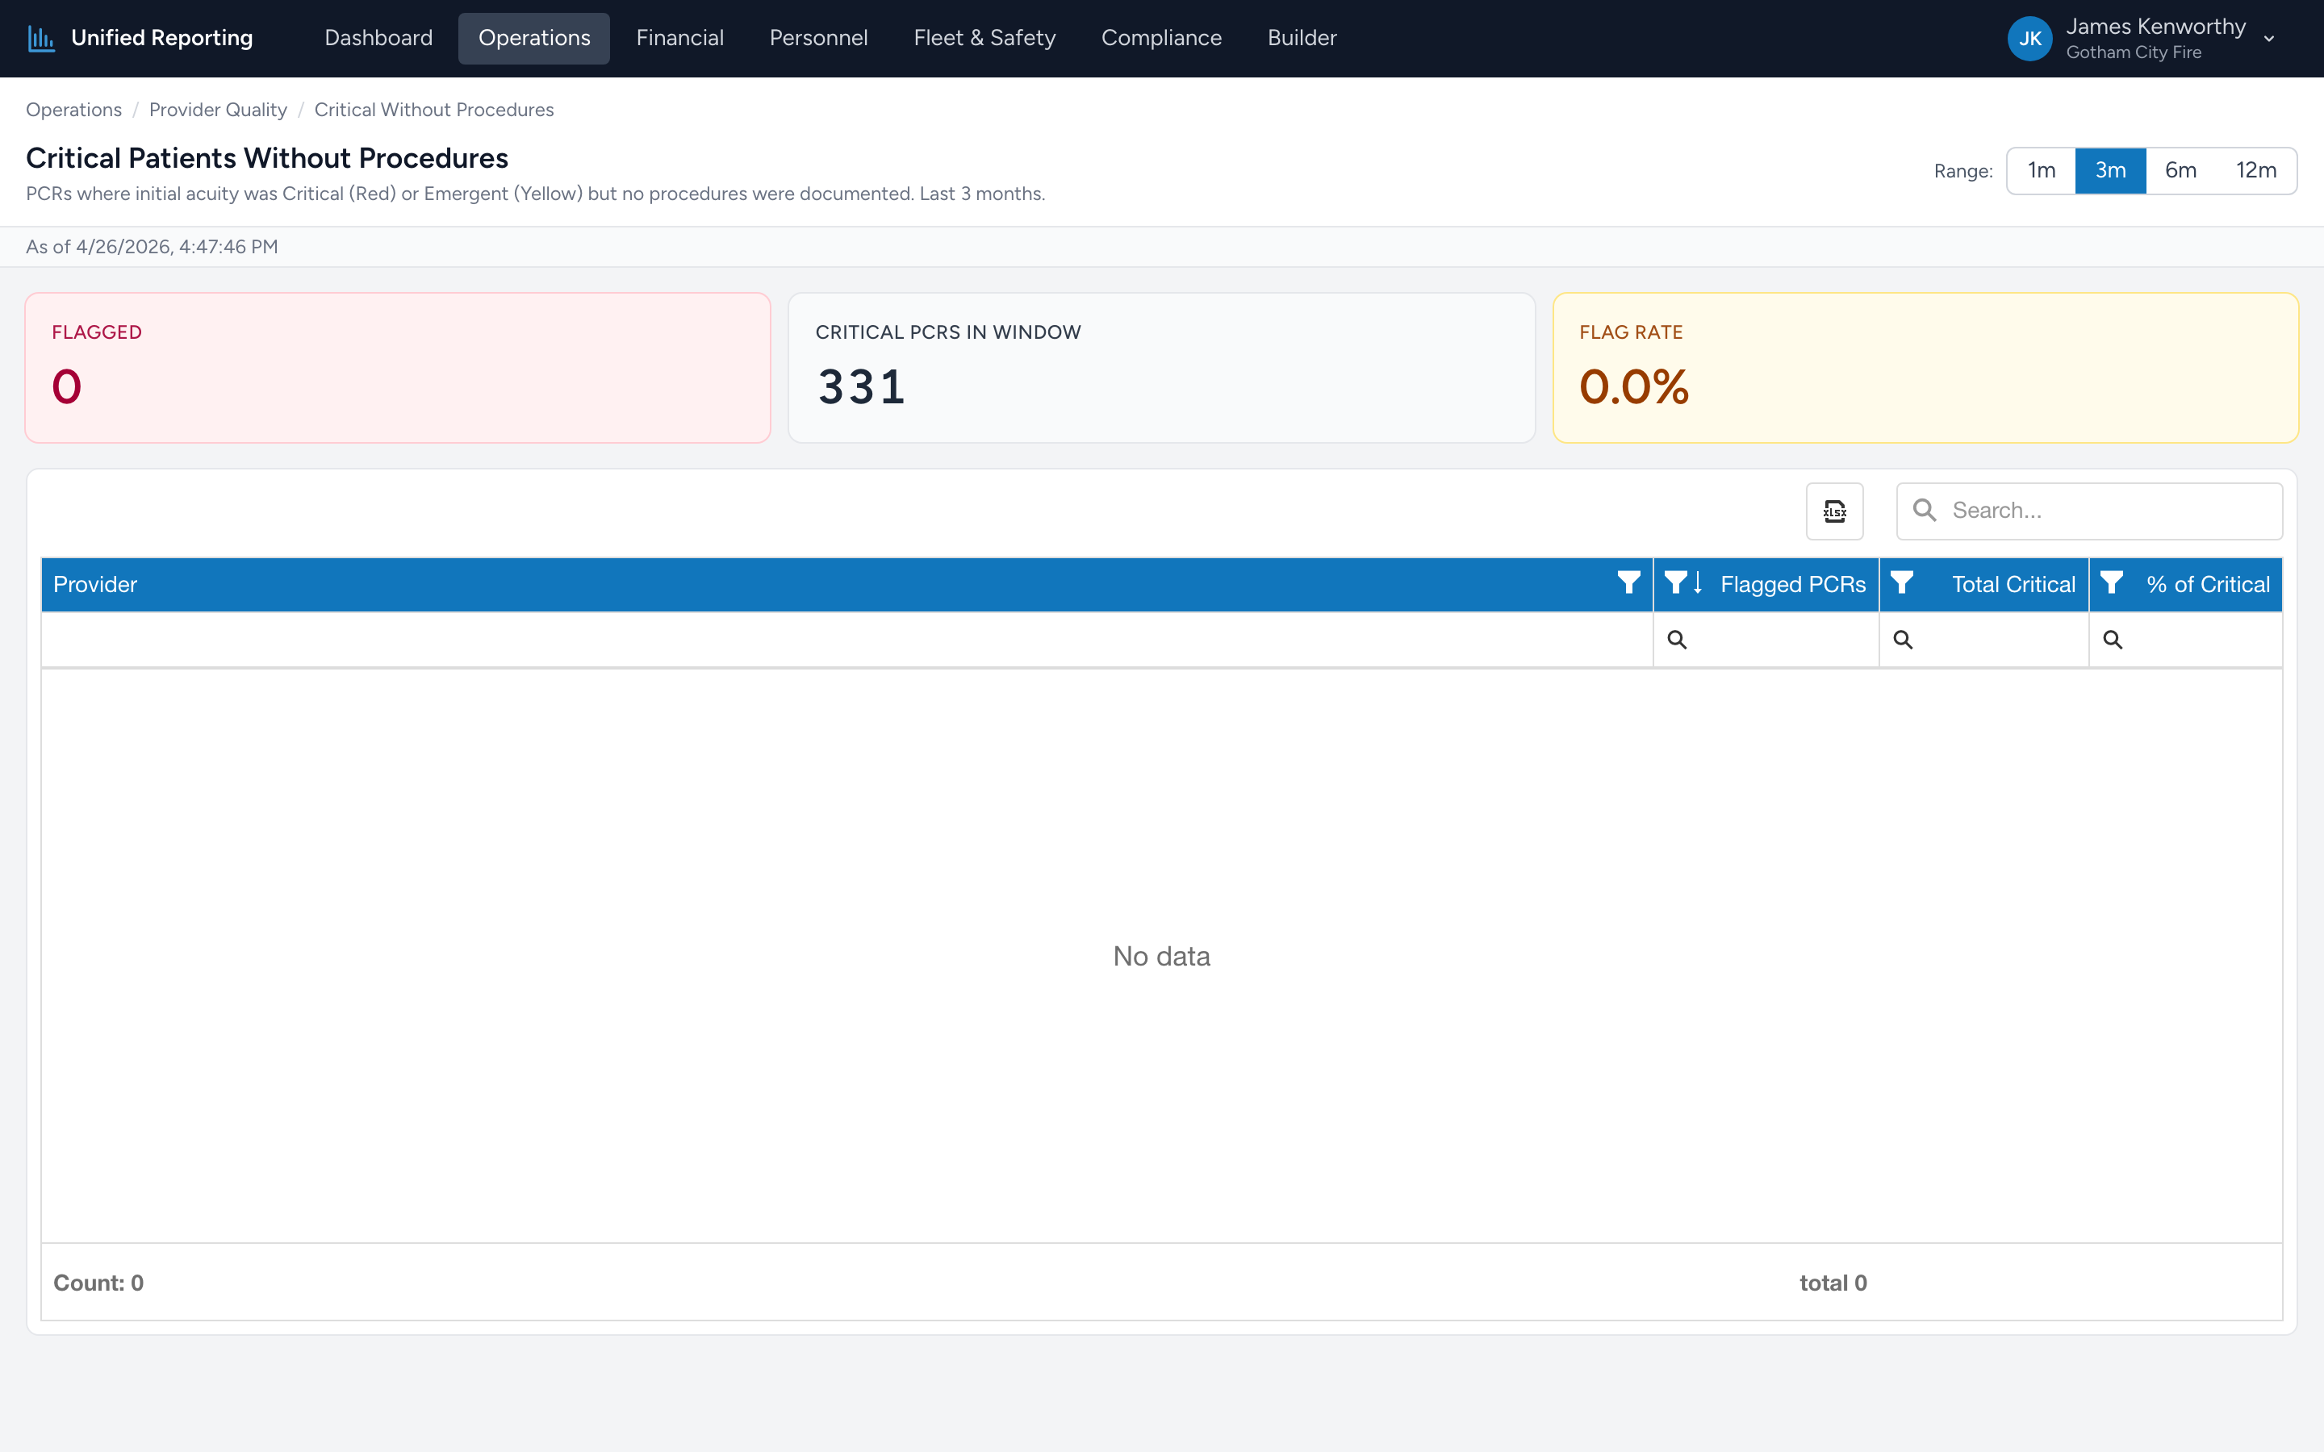The height and width of the screenshot is (1452, 2324).
Task: Export table to XLSX file
Action: pyautogui.click(x=1834, y=511)
